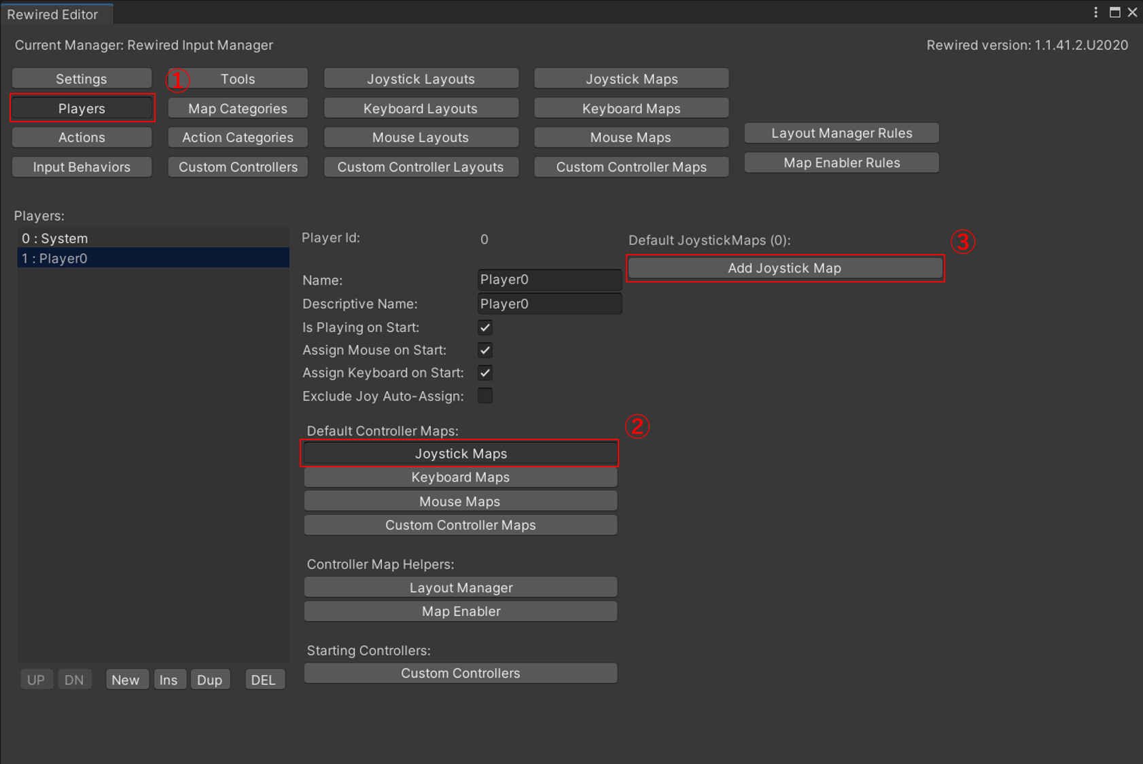Open default Keyboard Maps for Player0
Screen dimensions: 1143x764
tap(460, 477)
